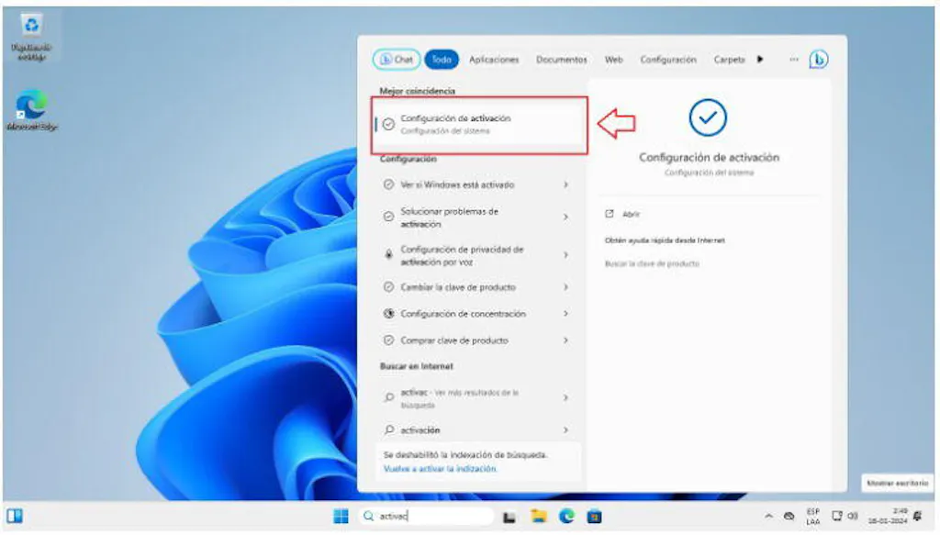Open the Bing icon in search panel
The image size is (940, 535).
(818, 60)
